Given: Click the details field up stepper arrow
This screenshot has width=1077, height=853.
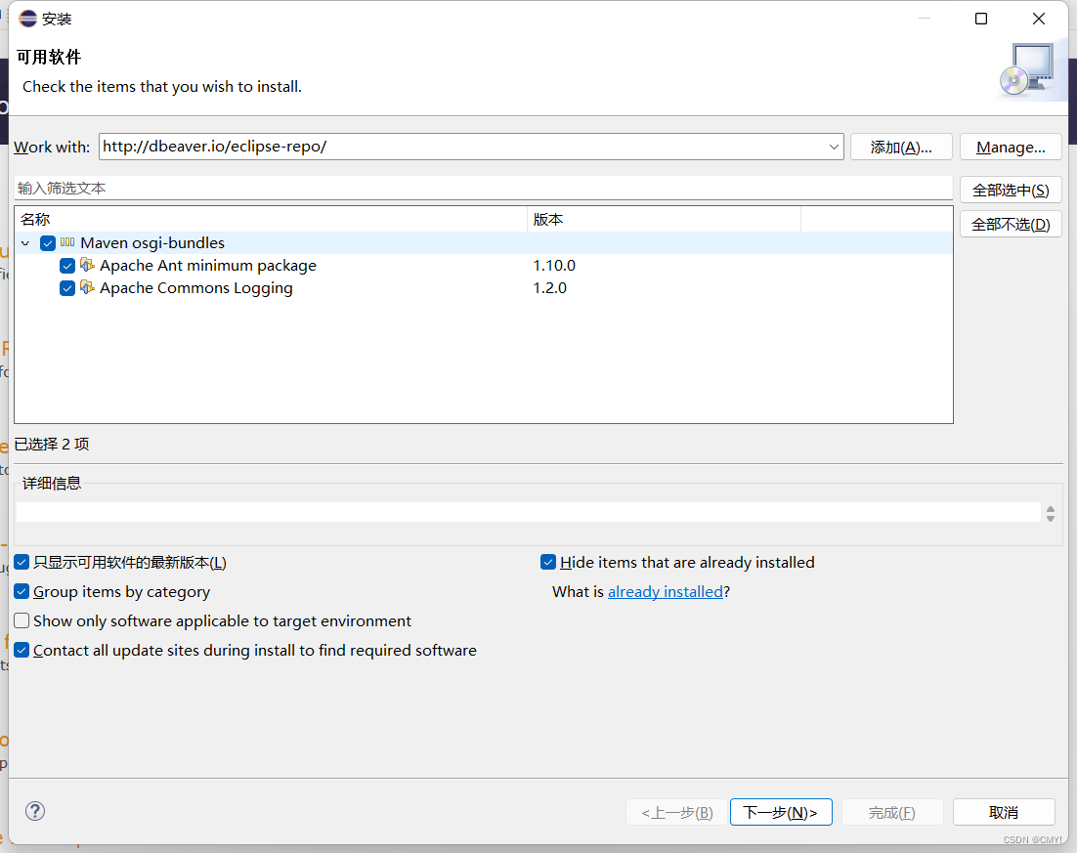Looking at the screenshot, I should (x=1051, y=507).
